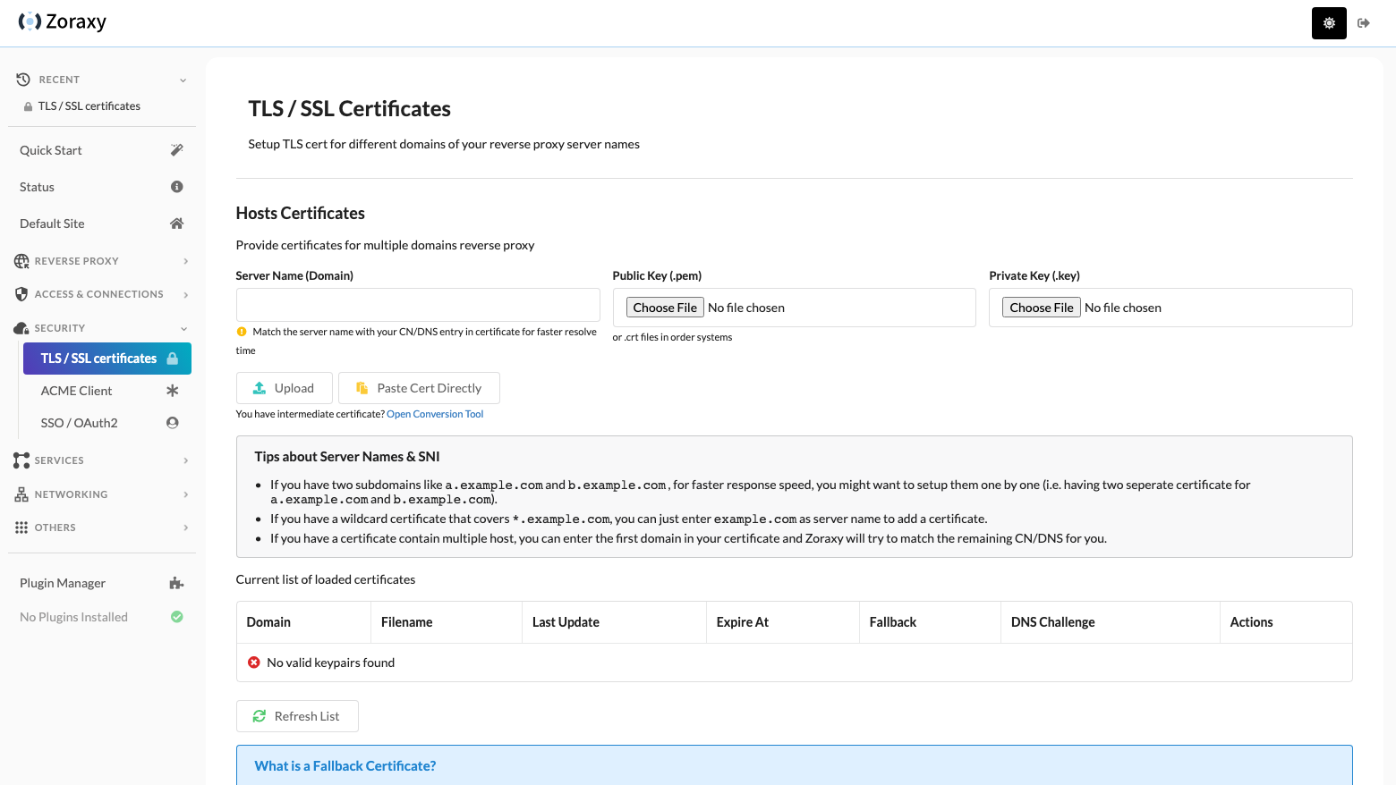The width and height of the screenshot is (1396, 785).
Task: Click the Recent history clock icon
Action: [x=23, y=80]
